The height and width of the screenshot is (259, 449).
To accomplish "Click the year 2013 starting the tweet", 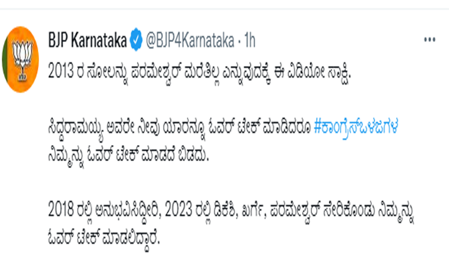I will tap(60, 71).
